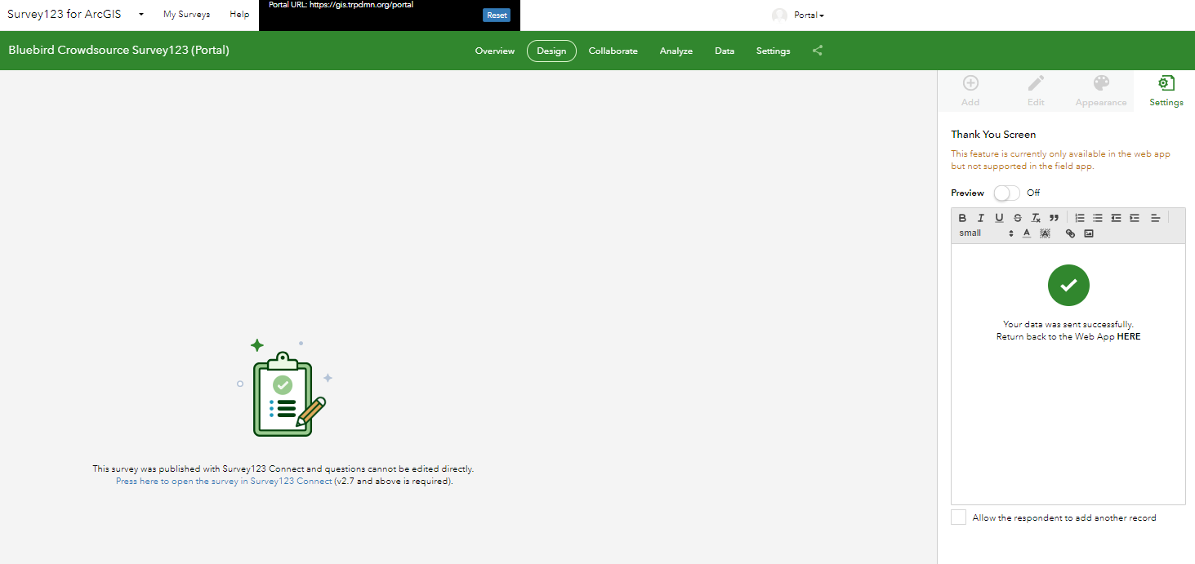Turn on the Thank You Preview toggle
The height and width of the screenshot is (564, 1195).
click(1006, 193)
